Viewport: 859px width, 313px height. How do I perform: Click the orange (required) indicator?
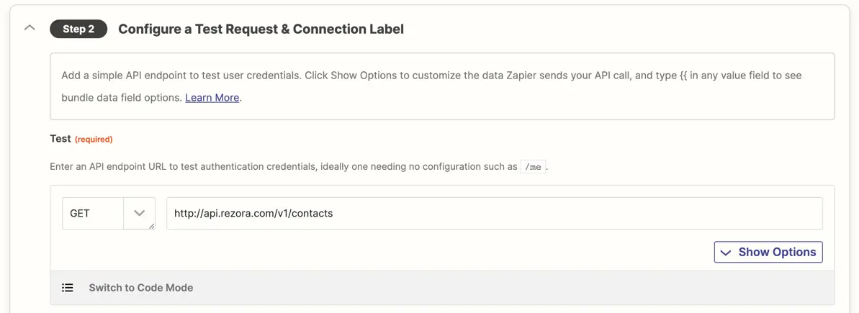[x=94, y=140]
